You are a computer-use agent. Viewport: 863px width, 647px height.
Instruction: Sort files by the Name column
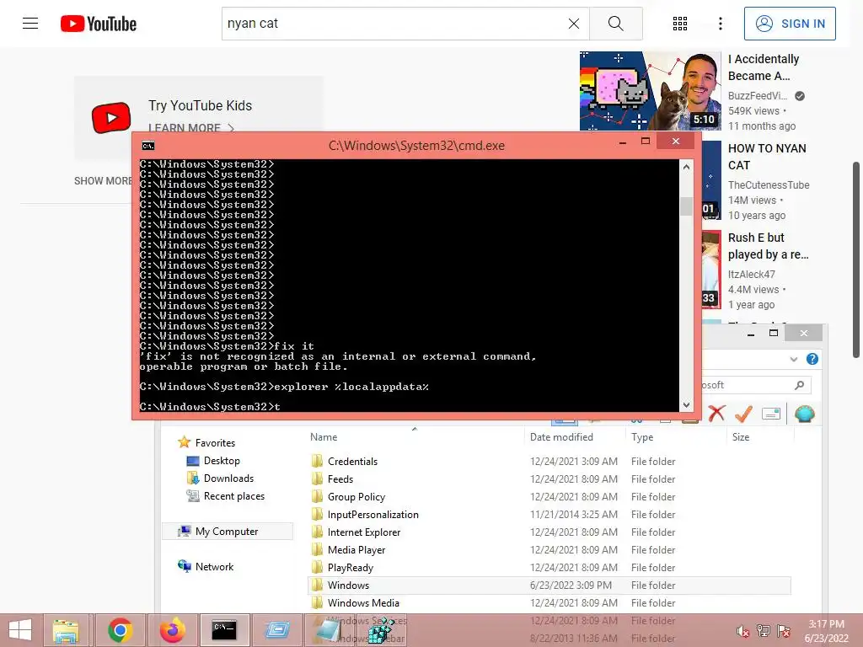pos(324,437)
